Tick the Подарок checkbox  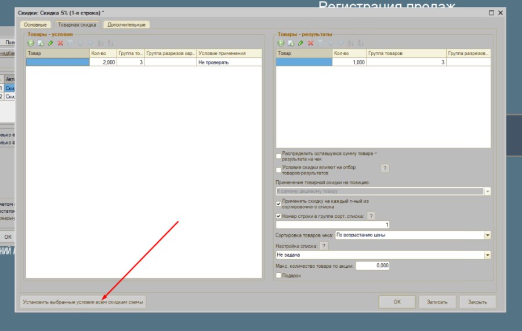point(278,275)
